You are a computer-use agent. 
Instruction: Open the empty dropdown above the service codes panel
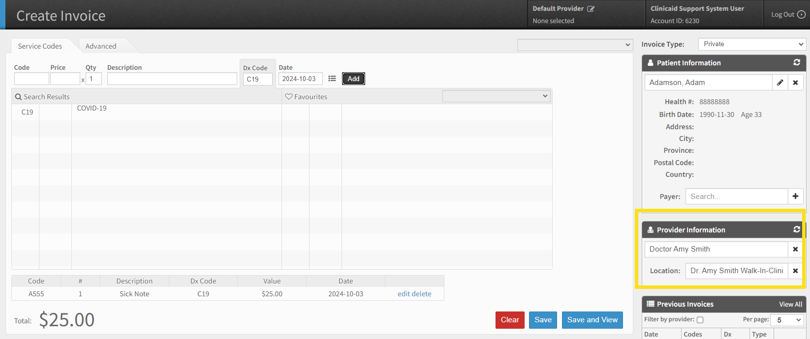[x=575, y=45]
